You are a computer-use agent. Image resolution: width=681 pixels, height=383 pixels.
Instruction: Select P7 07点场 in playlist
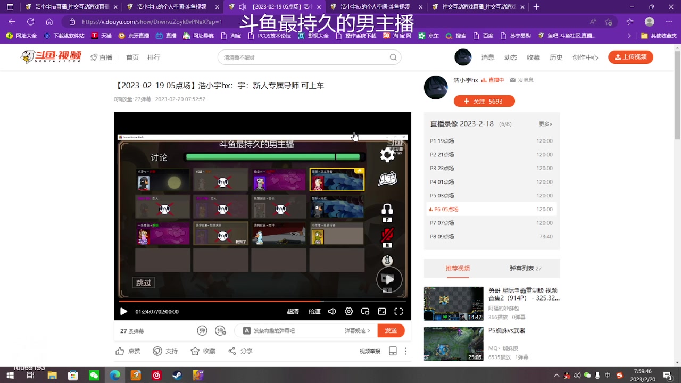[x=492, y=223]
